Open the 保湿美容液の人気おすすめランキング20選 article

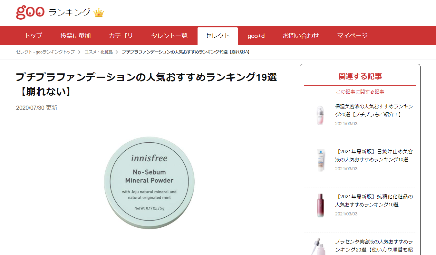(x=374, y=110)
